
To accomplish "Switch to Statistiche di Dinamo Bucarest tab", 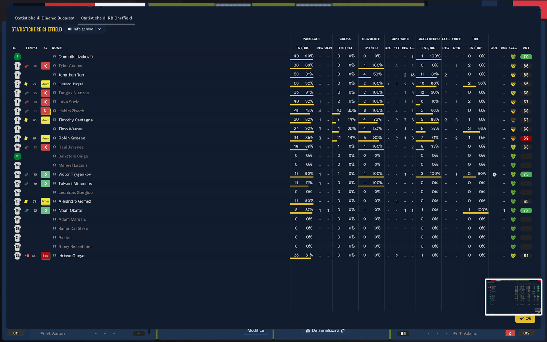I will (x=44, y=18).
